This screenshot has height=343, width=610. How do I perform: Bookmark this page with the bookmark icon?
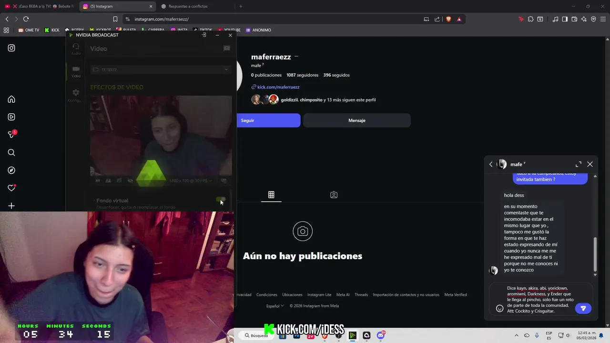click(x=115, y=19)
